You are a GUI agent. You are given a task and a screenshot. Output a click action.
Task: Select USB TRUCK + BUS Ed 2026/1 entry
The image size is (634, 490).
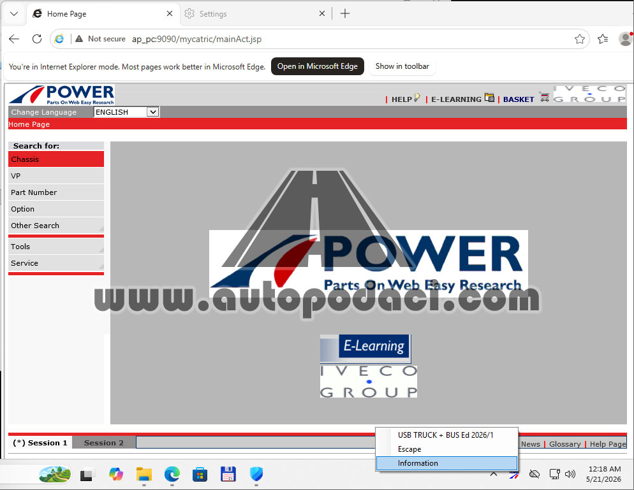pyautogui.click(x=446, y=435)
